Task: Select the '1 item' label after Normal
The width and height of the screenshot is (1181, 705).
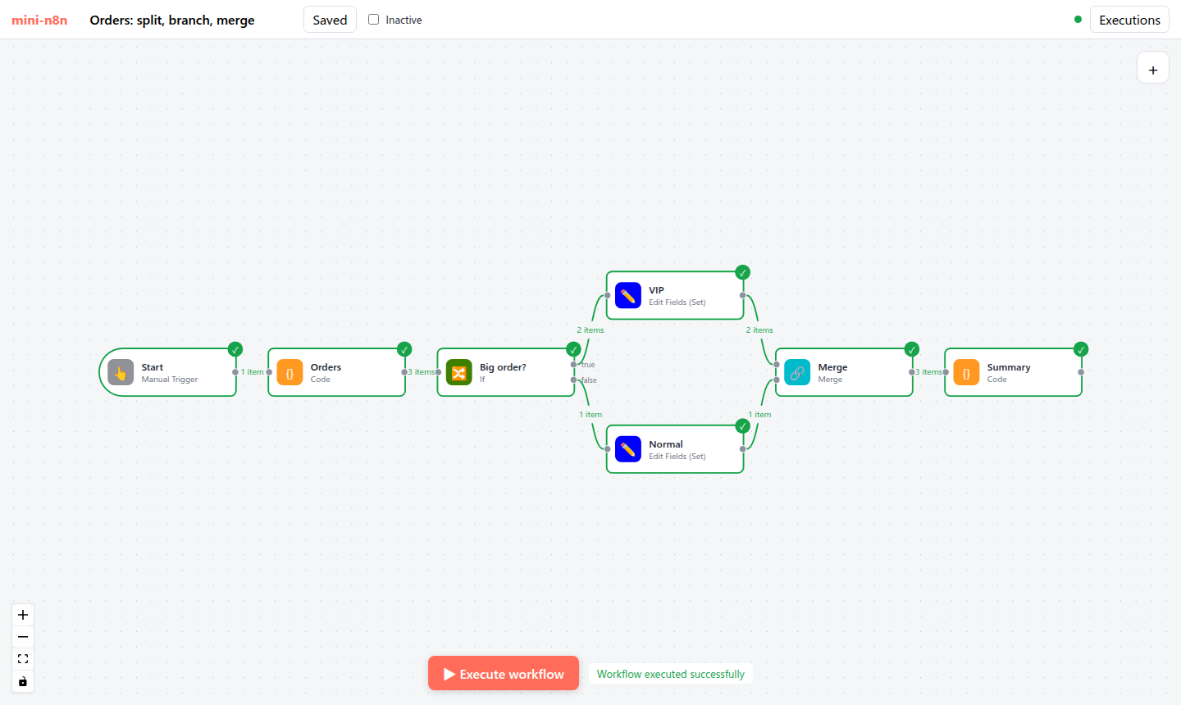Action: click(759, 415)
